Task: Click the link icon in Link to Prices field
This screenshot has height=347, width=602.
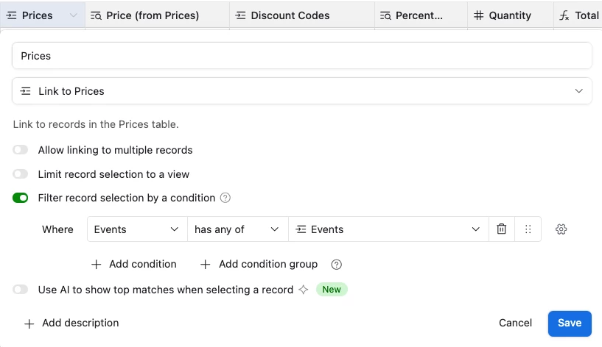Action: coord(26,91)
